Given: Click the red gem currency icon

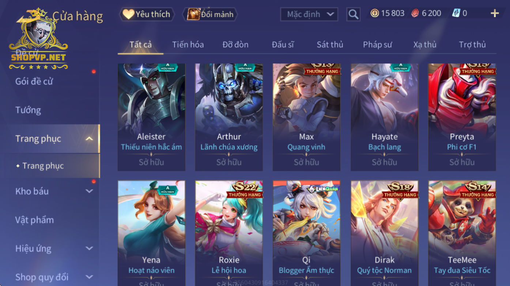Looking at the screenshot, I should click(x=415, y=13).
